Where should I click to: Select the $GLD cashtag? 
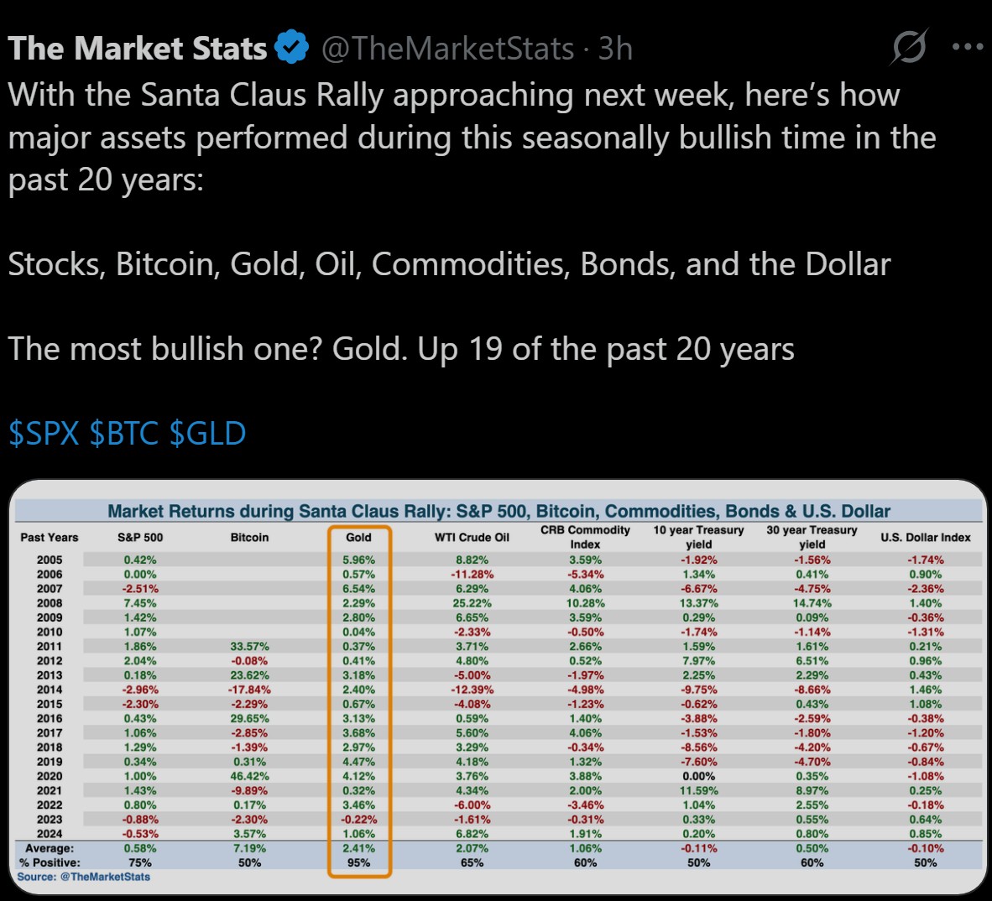(x=207, y=434)
